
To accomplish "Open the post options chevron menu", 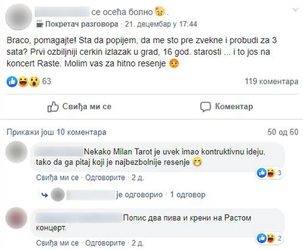I will coord(295,10).
